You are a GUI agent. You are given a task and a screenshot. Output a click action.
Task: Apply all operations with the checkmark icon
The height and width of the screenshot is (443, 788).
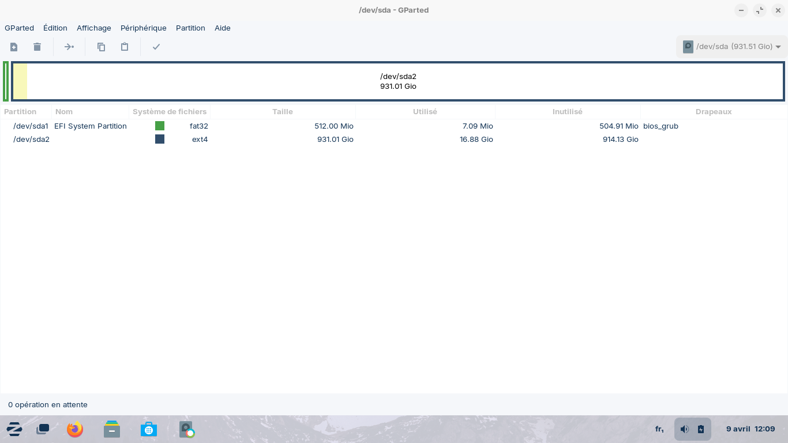pyautogui.click(x=156, y=47)
